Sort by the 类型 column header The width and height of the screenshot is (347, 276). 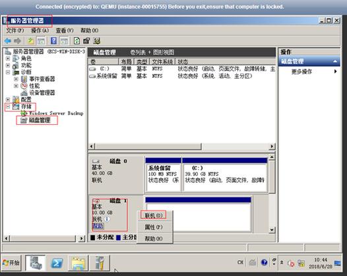(x=142, y=61)
